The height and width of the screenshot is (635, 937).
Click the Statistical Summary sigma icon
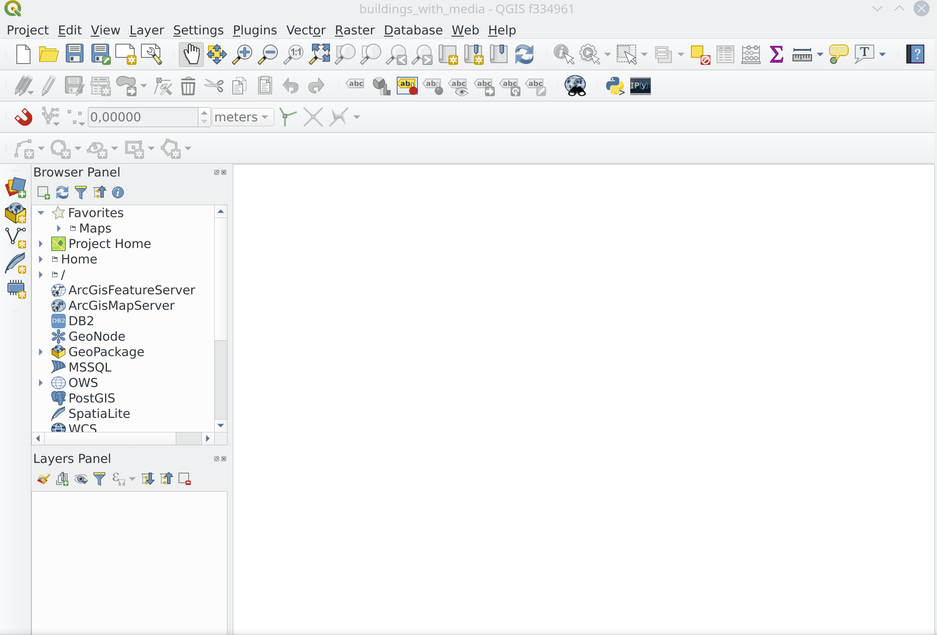tap(776, 54)
